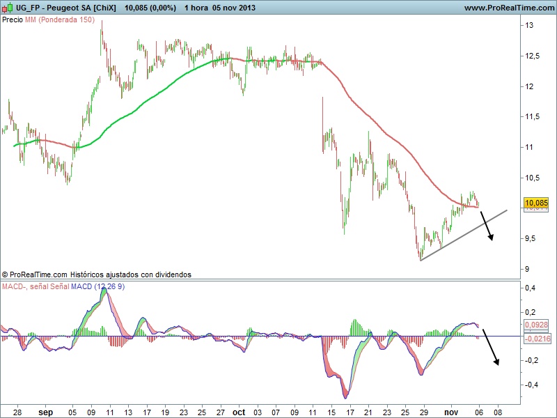Select the 'MM (Ponderada 150)' indicator label
The height and width of the screenshot is (418, 557).
60,20
